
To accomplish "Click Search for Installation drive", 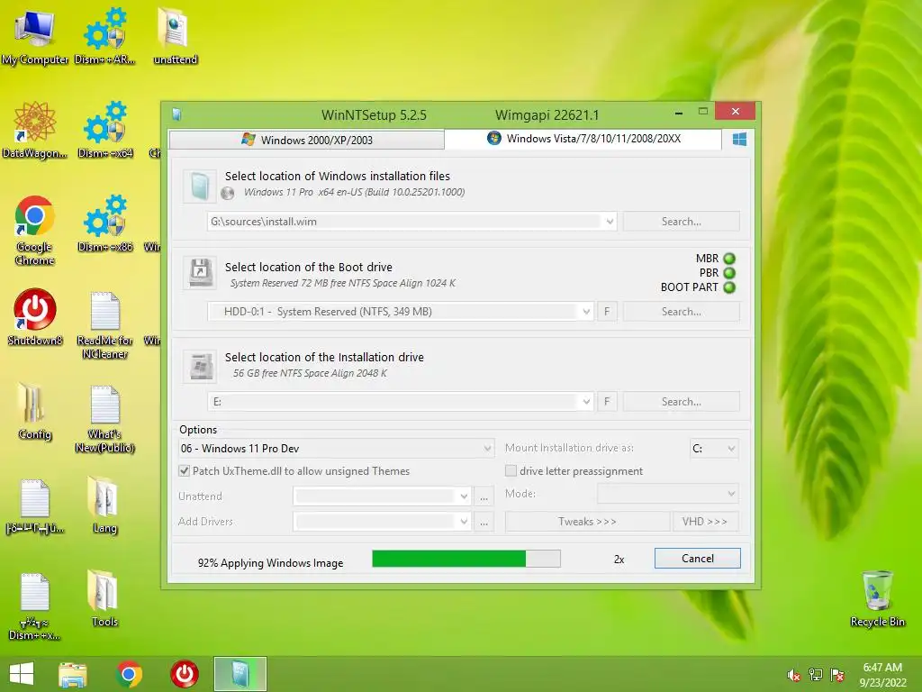I will [x=682, y=402].
